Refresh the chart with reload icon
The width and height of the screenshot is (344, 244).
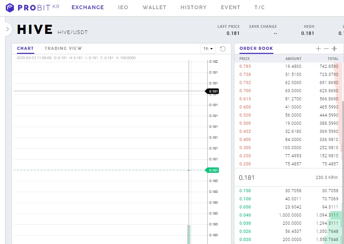(223, 49)
